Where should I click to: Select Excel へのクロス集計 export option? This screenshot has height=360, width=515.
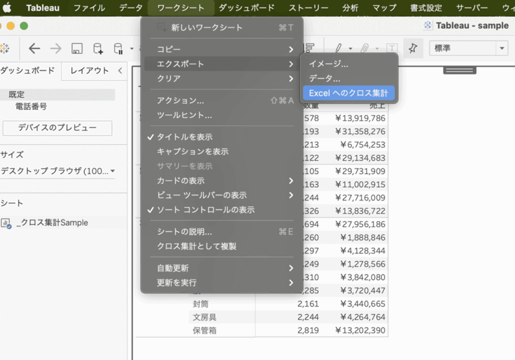(349, 93)
